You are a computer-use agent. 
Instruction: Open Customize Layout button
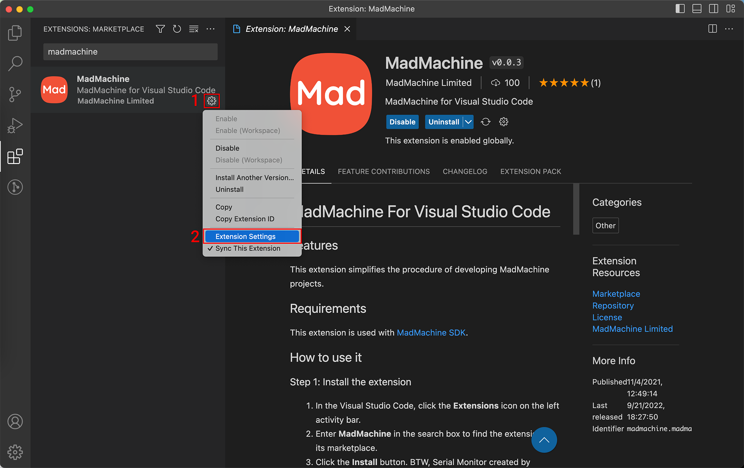coord(730,9)
